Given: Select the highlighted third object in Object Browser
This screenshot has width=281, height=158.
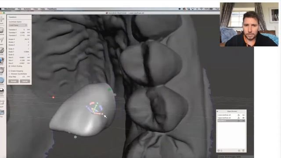Looking at the screenshot, I should pyautogui.click(x=231, y=121).
